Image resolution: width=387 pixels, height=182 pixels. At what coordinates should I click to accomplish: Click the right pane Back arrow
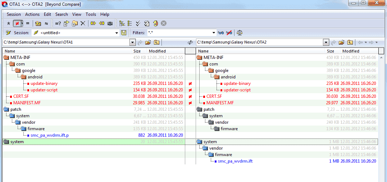tap(360, 42)
